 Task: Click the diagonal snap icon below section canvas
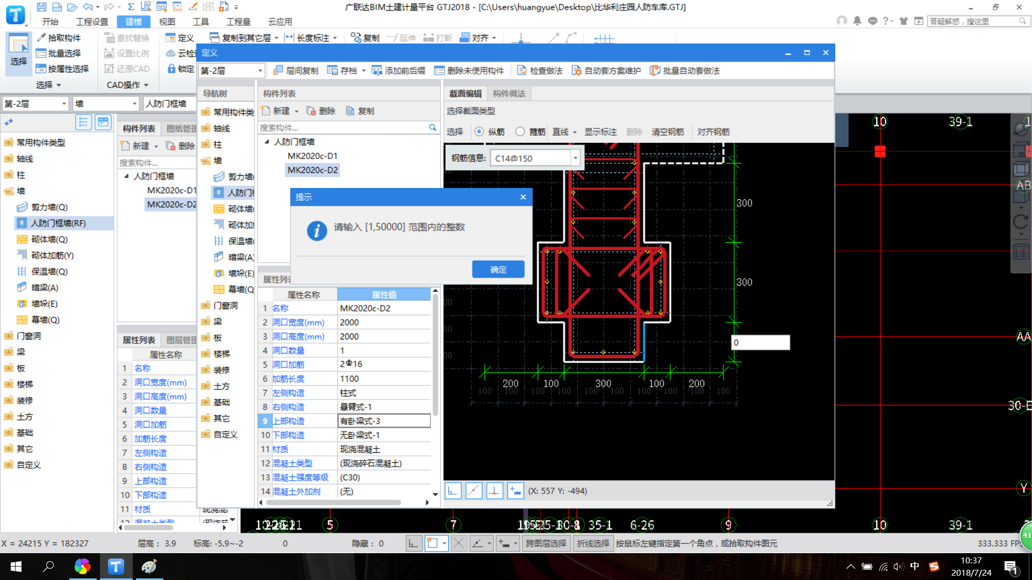[474, 491]
